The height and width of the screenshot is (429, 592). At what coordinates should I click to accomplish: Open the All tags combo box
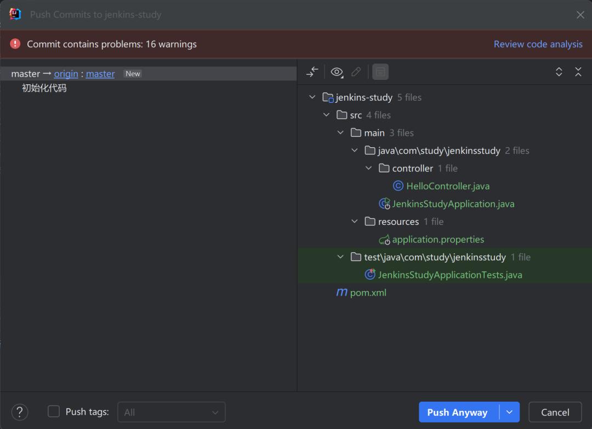[x=172, y=412]
